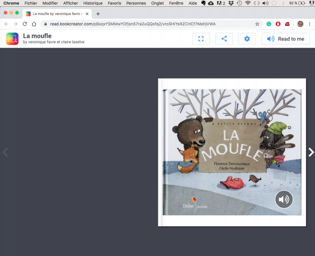The width and height of the screenshot is (315, 256).
Task: Go to the next page with the right arrow
Action: click(311, 152)
